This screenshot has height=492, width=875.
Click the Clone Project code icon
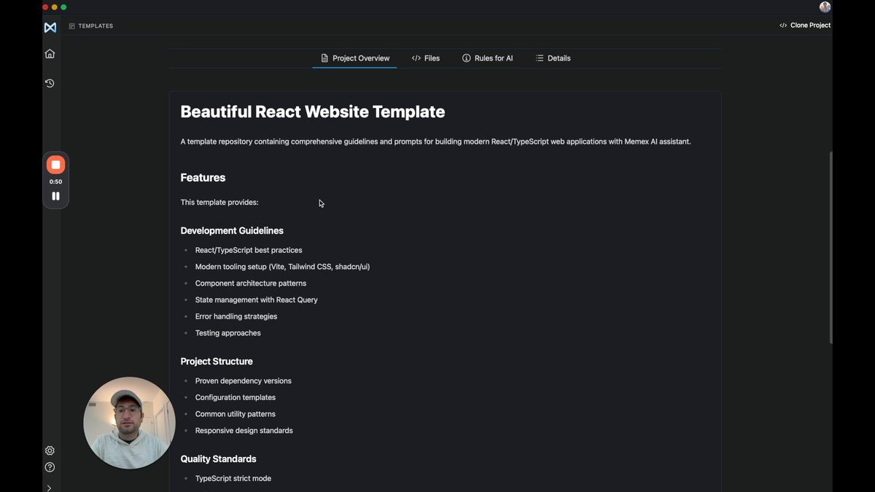[783, 26]
